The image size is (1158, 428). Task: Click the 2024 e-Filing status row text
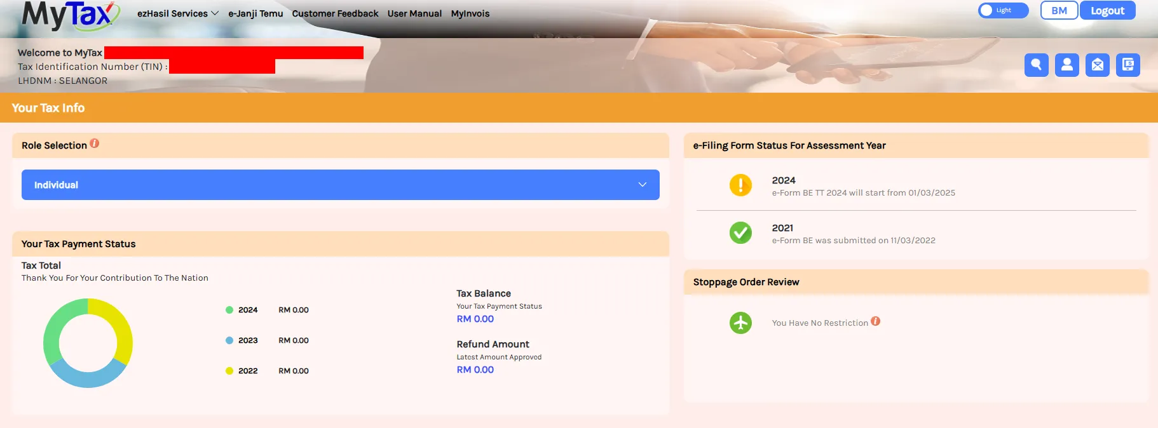863,192
